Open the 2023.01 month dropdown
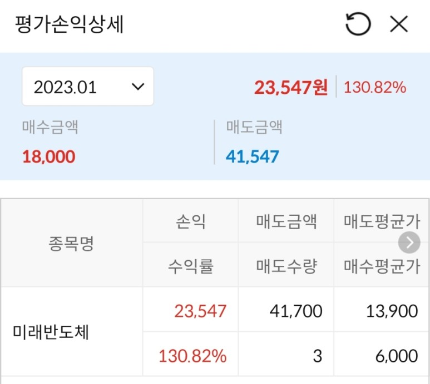Image resolution: width=430 pixels, height=384 pixels. pos(88,86)
